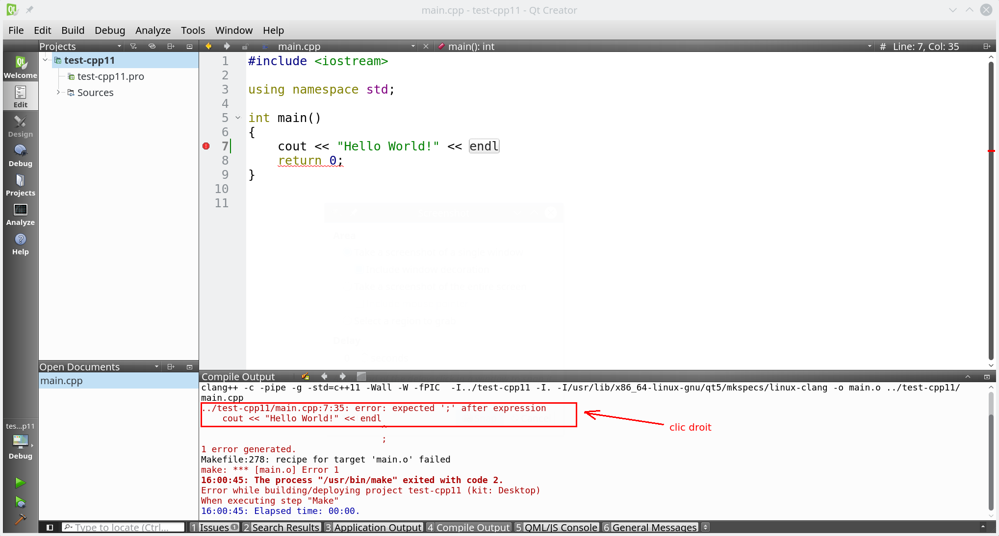999x536 pixels.
Task: Open the Debug menu
Action: (110, 30)
